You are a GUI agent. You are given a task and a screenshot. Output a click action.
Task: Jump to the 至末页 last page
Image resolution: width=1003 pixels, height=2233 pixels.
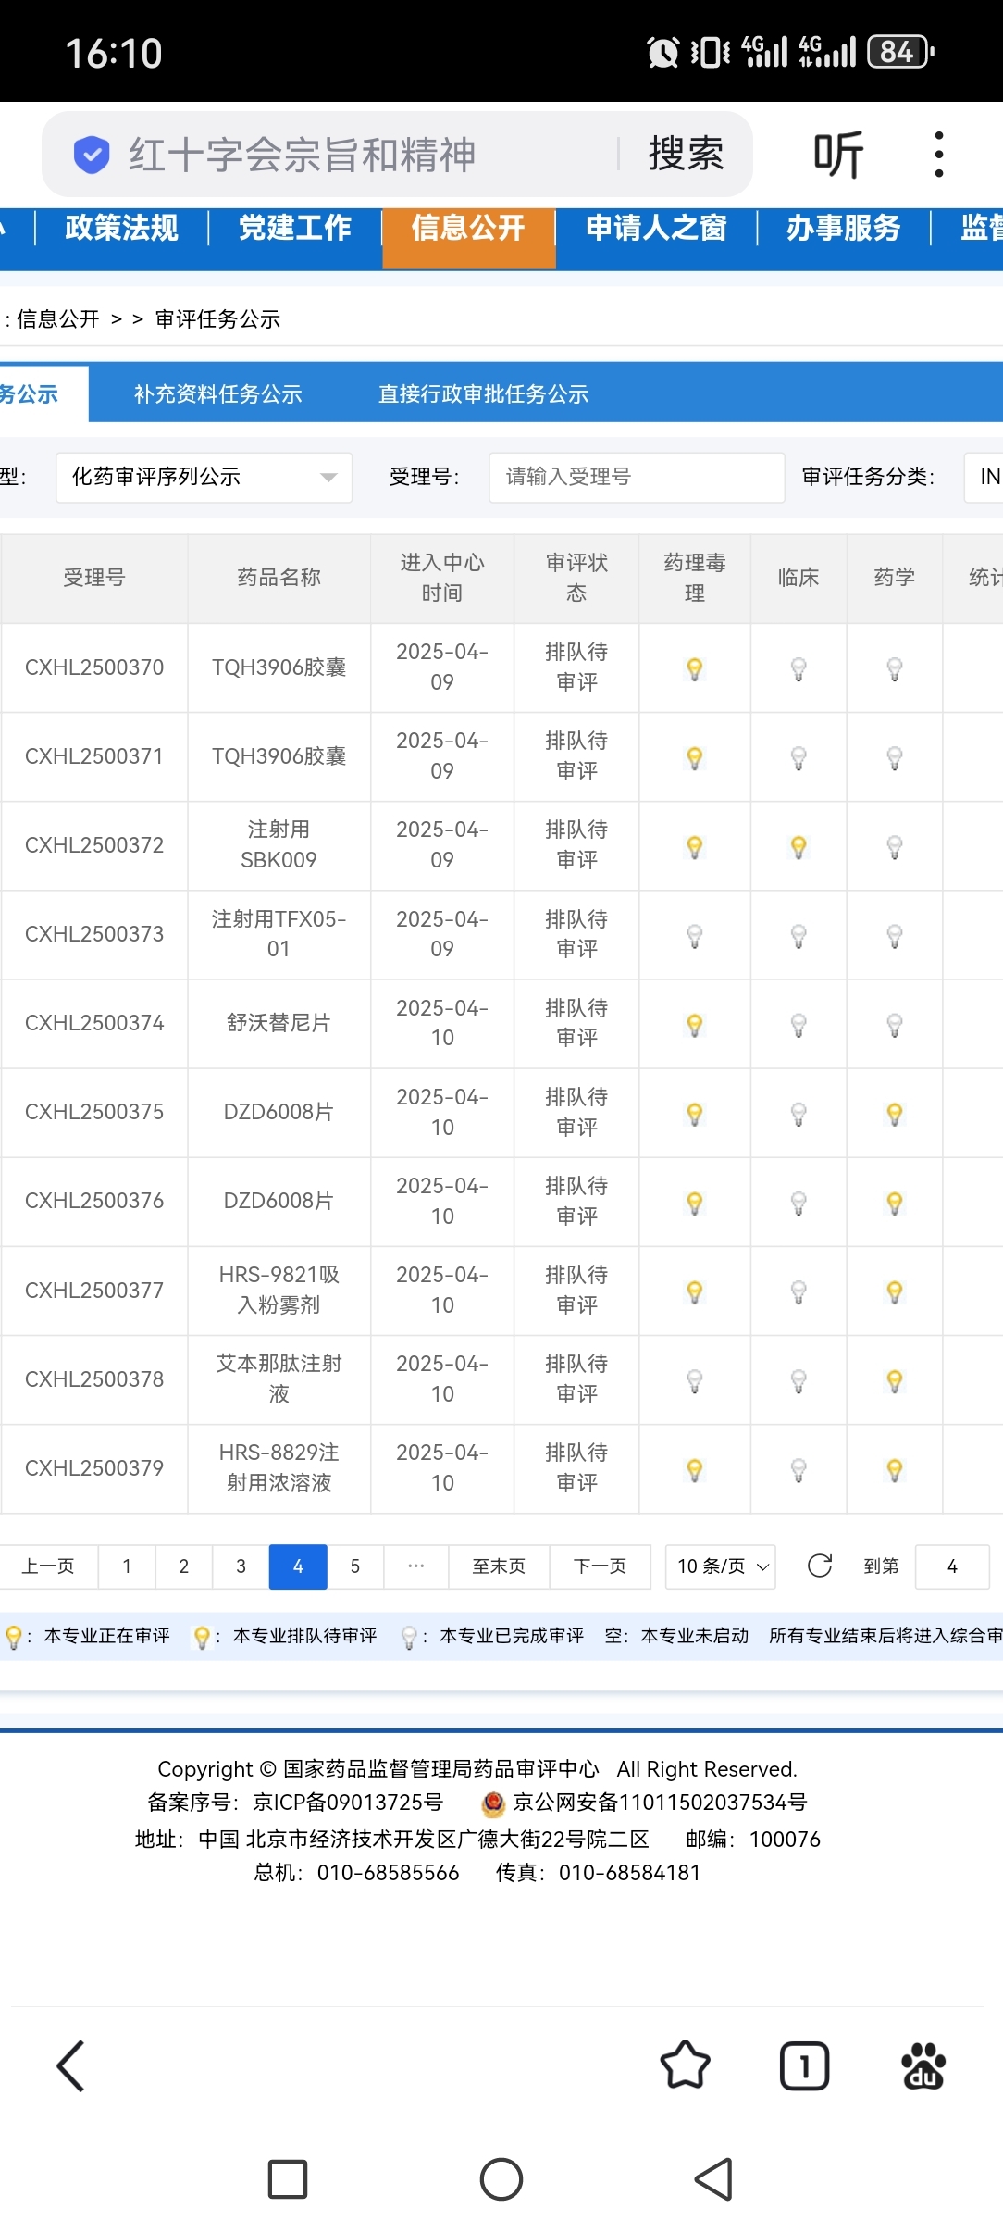pos(499,1566)
